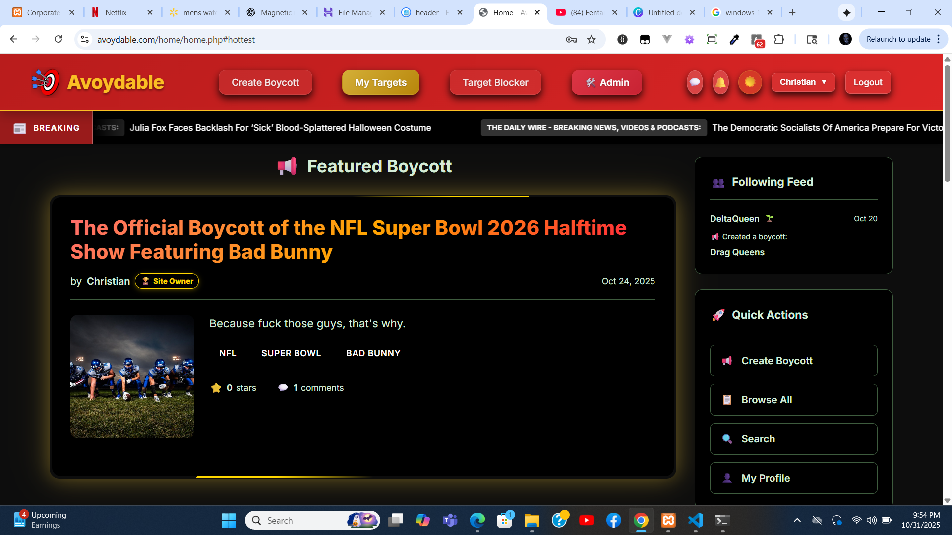Image resolution: width=952 pixels, height=535 pixels.
Task: Open the Chrome extensions puzzle icon
Action: (779, 40)
